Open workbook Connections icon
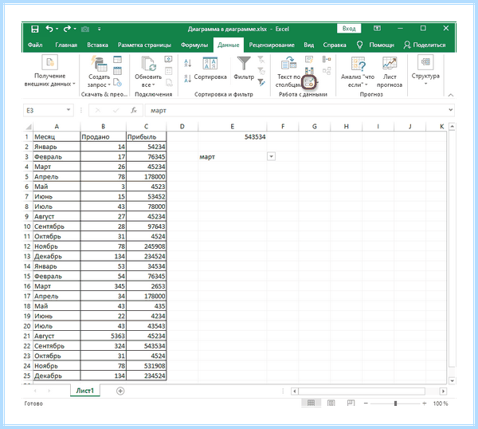 [168, 59]
